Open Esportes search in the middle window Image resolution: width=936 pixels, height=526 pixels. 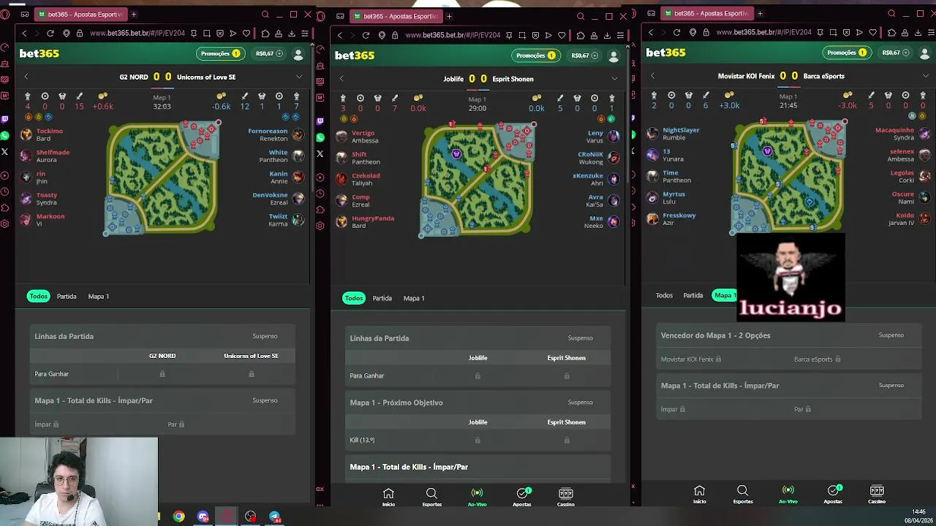click(431, 497)
